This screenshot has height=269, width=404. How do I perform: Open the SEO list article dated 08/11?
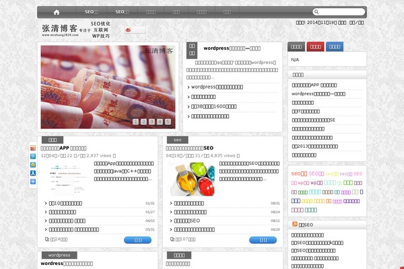click(187, 221)
